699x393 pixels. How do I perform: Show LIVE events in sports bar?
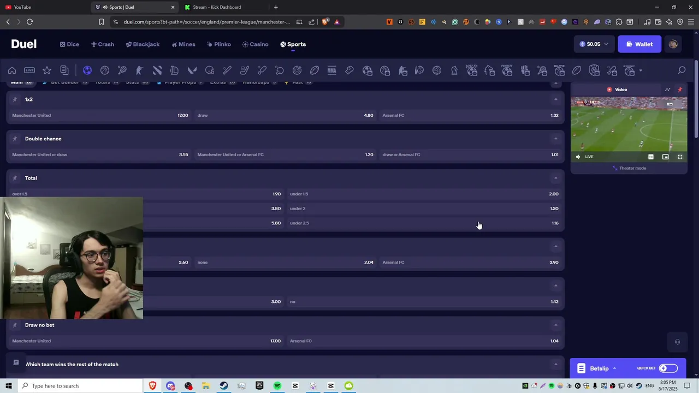pyautogui.click(x=29, y=70)
